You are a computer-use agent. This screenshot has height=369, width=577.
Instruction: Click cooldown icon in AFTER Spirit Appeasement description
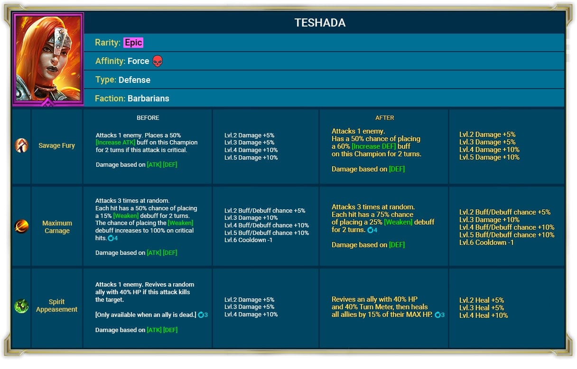[x=437, y=315]
